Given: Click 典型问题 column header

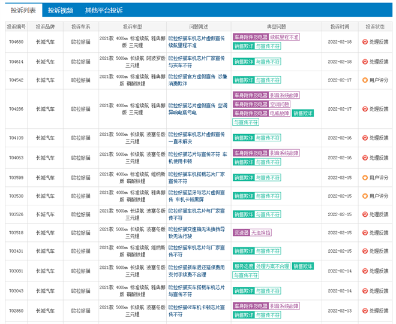Looking at the screenshot, I should point(277,27).
